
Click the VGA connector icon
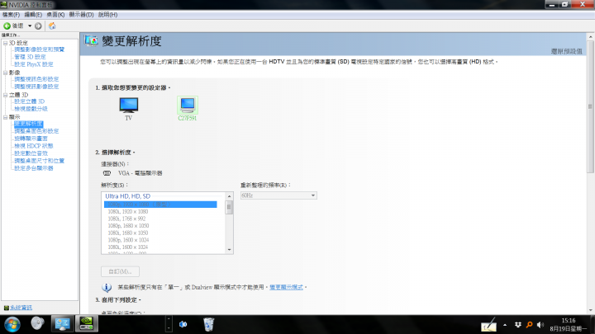click(107, 173)
